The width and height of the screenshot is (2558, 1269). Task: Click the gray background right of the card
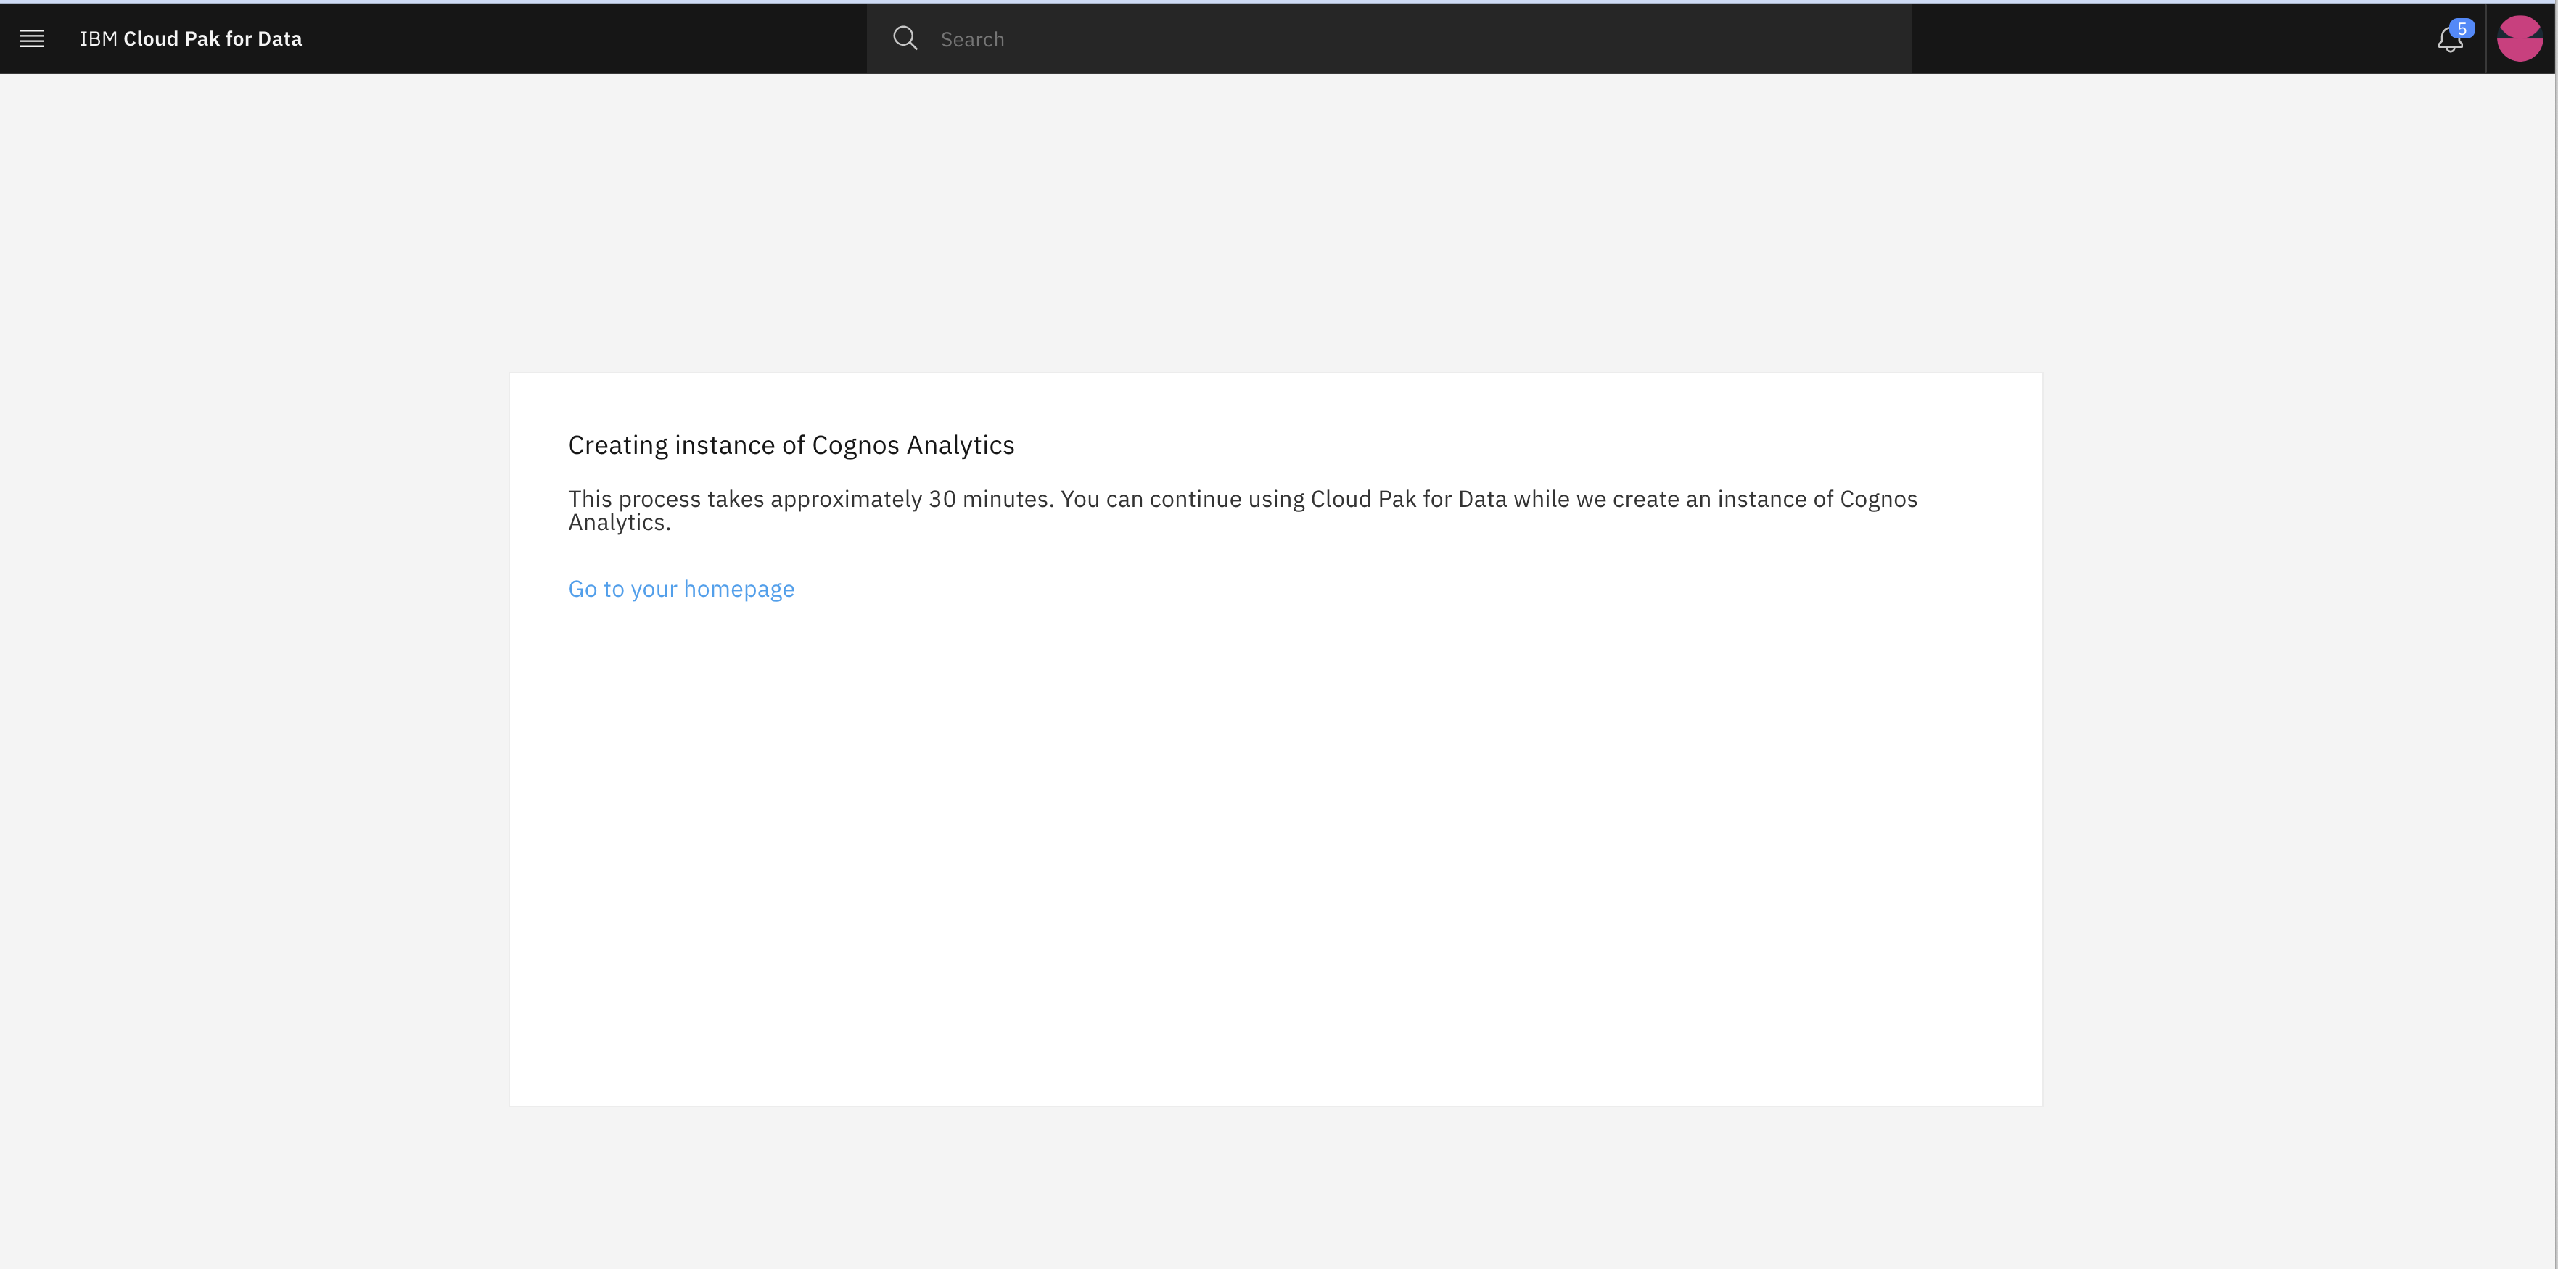pos(2297,739)
